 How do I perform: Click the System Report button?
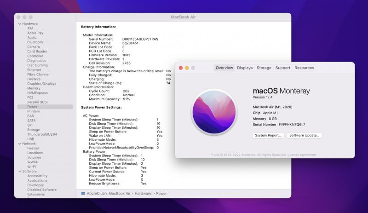point(268,135)
